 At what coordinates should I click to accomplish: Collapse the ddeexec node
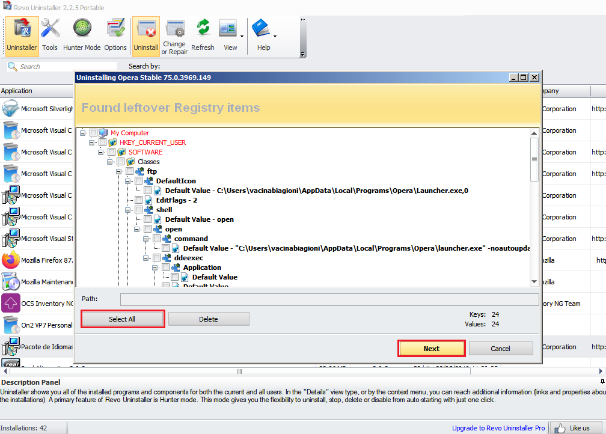[145, 258]
